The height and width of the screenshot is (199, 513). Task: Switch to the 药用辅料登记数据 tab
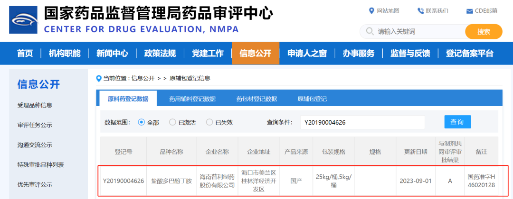[192, 99]
